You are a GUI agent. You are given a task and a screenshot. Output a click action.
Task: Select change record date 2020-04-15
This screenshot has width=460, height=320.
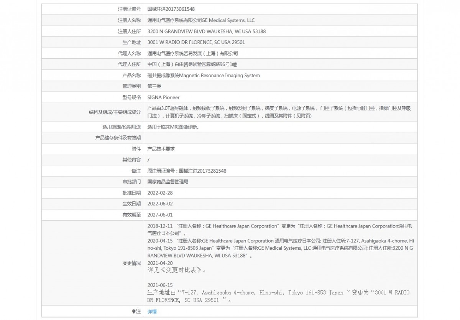click(x=160, y=241)
